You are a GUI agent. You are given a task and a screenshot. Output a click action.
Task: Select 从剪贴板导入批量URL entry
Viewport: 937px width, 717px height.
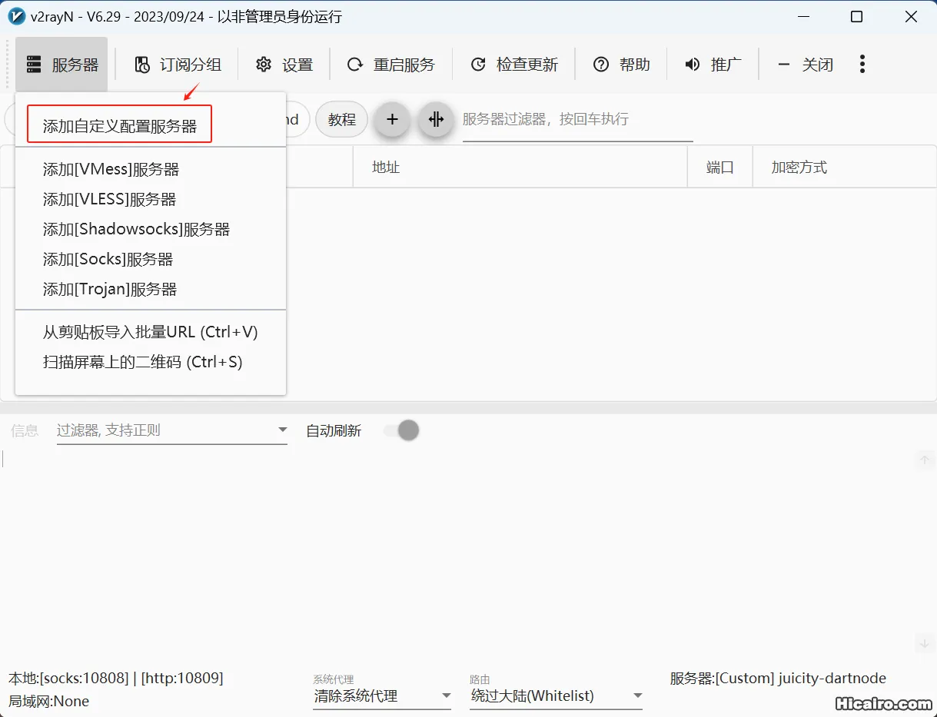pyautogui.click(x=151, y=332)
